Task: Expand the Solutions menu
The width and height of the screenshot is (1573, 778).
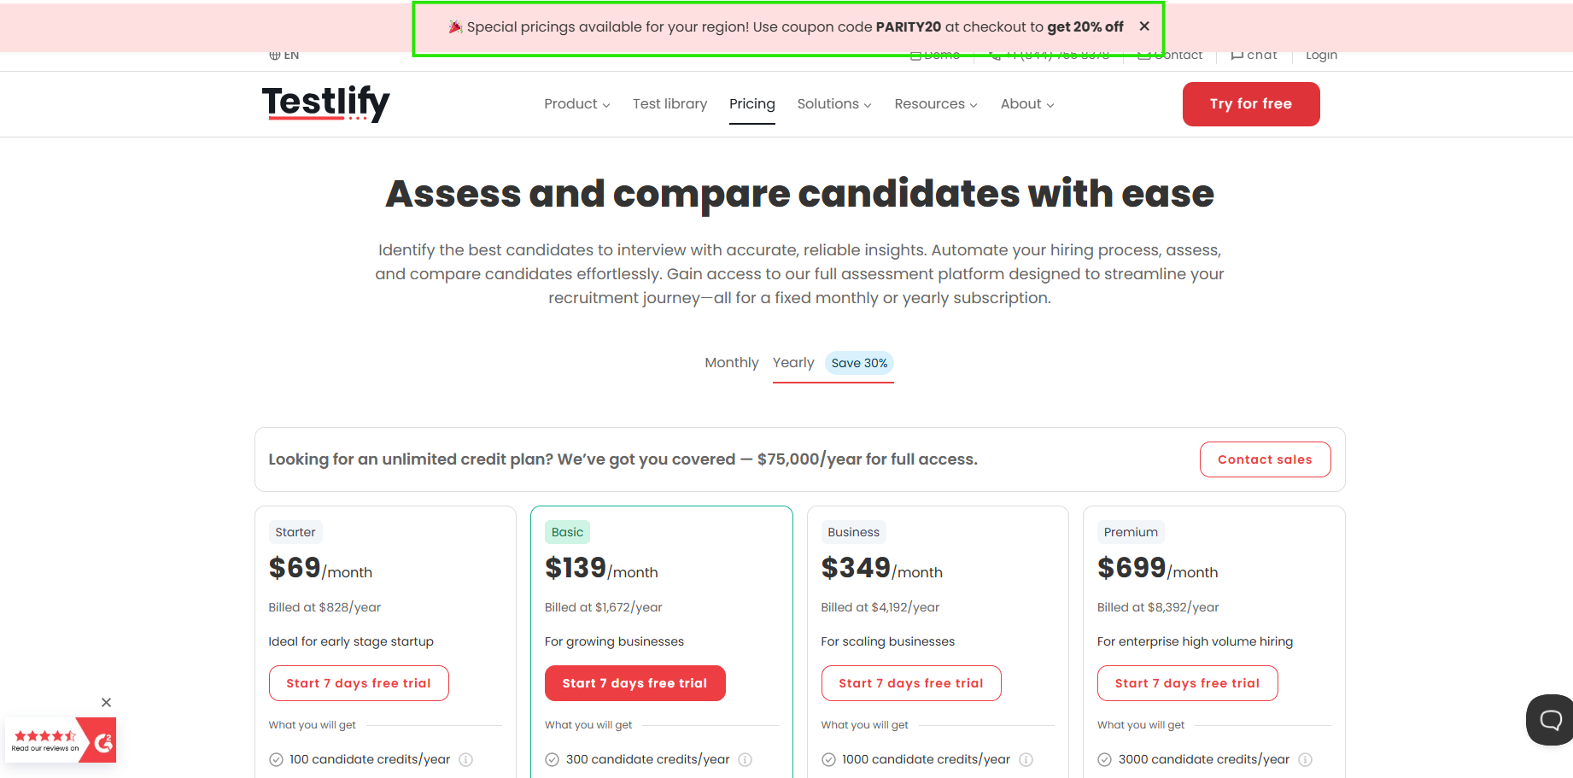Action: pyautogui.click(x=834, y=103)
